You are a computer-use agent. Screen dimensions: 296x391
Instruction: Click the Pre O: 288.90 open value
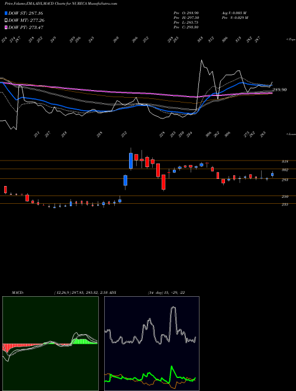point(186,13)
